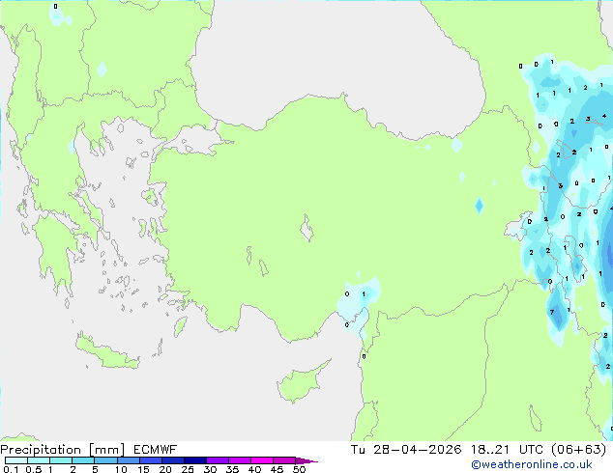
Task: Click the 0.1–0.5 mm legend swatch
Action: tap(16, 460)
